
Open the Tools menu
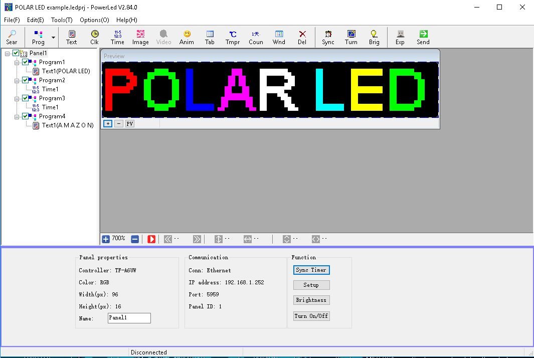pos(61,20)
